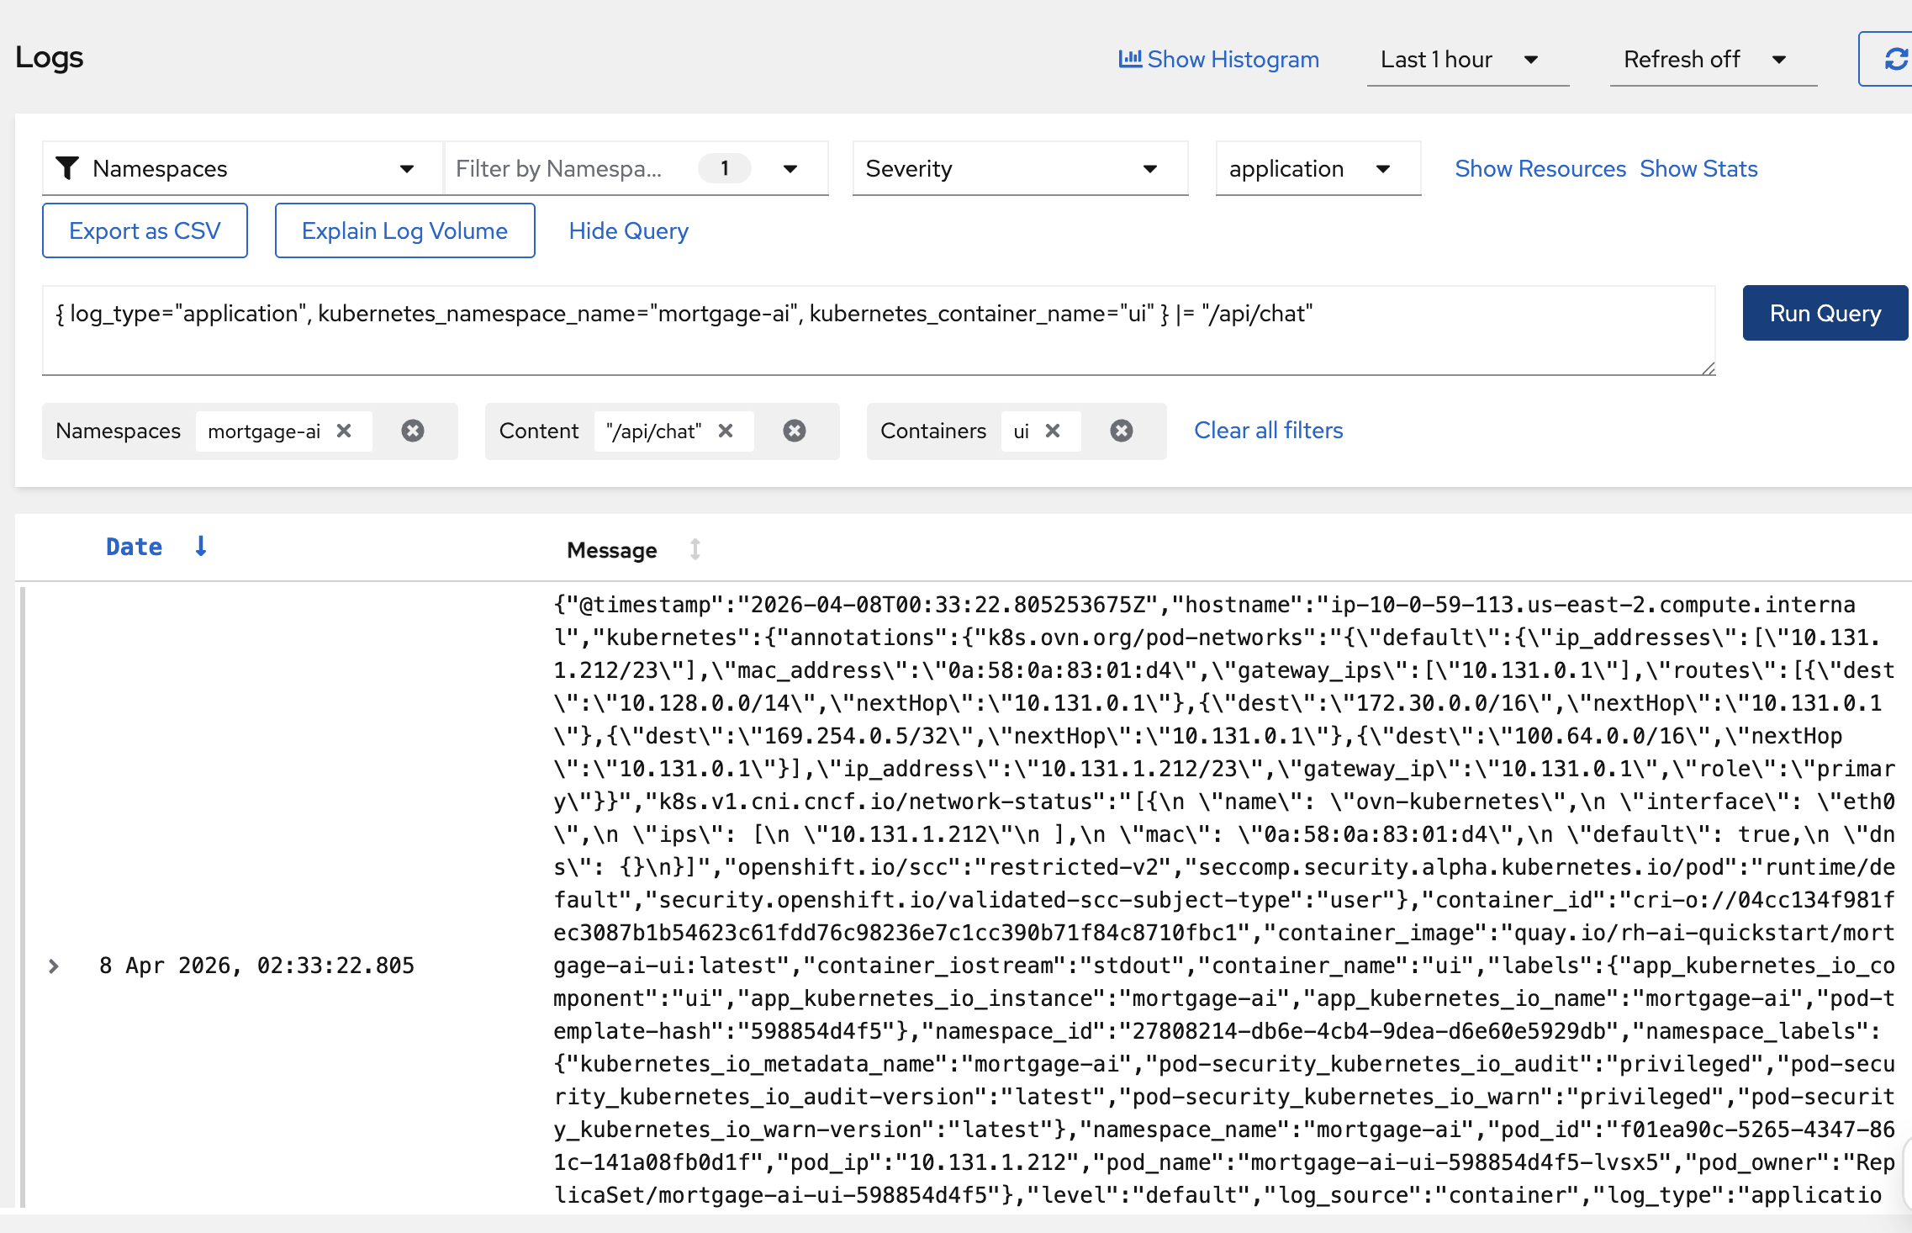Sort logs by Date column arrow
This screenshot has height=1233, width=1912.
200,547
